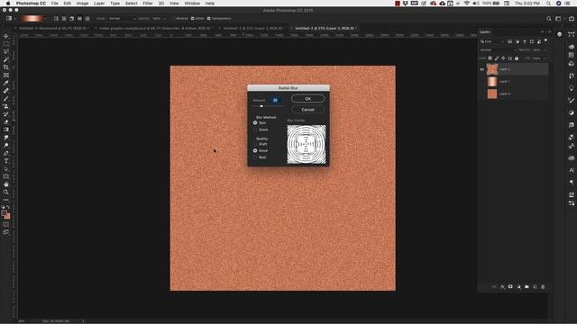Click the Blur Center preview box
Viewport: 577px width, 324px height.
pos(307,144)
